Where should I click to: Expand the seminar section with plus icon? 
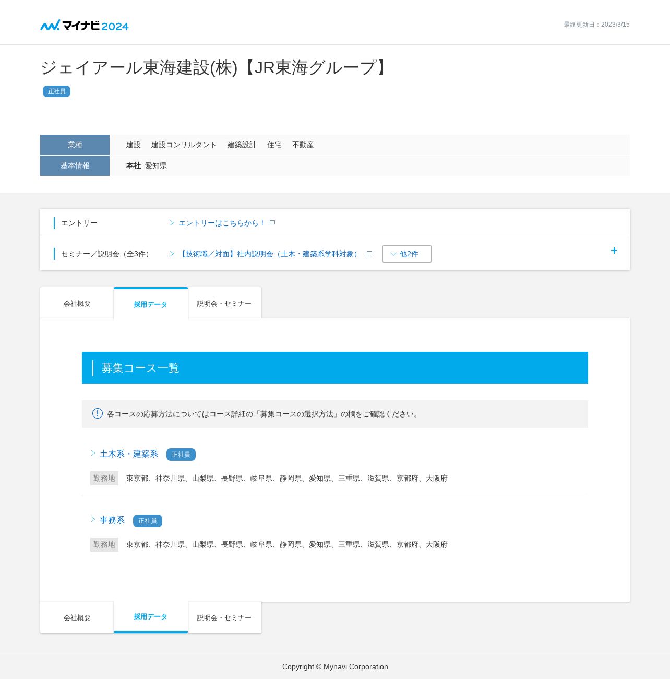(x=614, y=251)
